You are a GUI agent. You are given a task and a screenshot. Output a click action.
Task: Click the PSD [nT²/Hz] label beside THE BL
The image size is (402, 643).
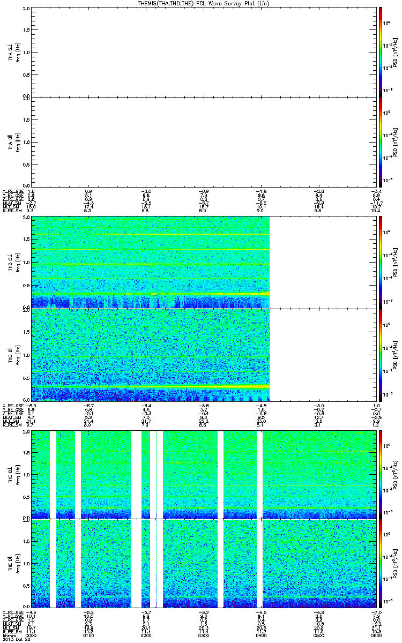[x=396, y=474]
